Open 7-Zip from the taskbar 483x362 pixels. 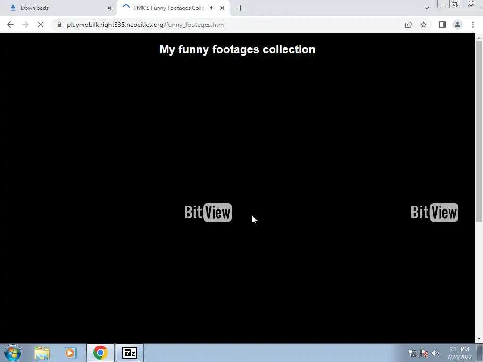pyautogui.click(x=130, y=353)
